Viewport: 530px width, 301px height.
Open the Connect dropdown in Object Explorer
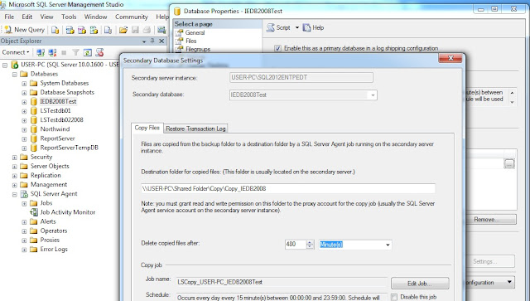tap(16, 52)
